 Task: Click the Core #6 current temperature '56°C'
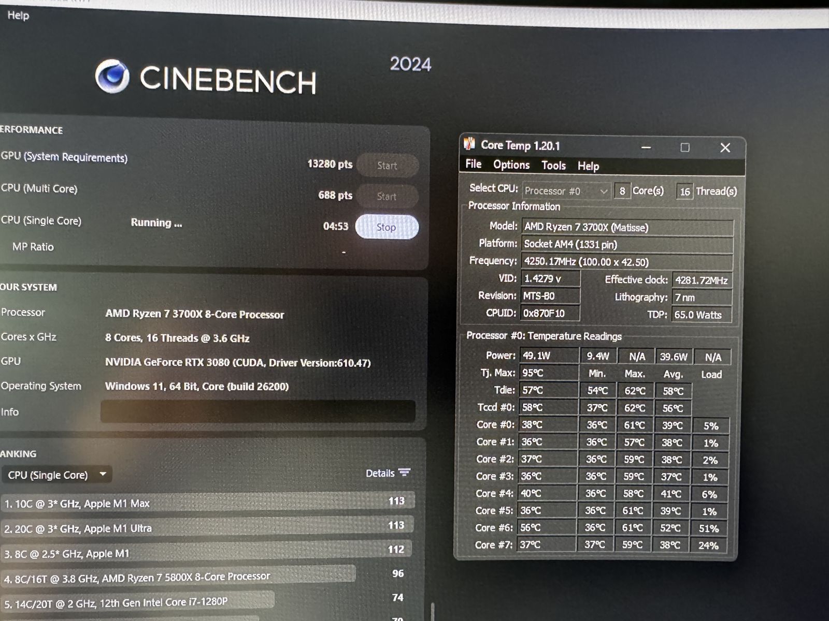pos(547,527)
